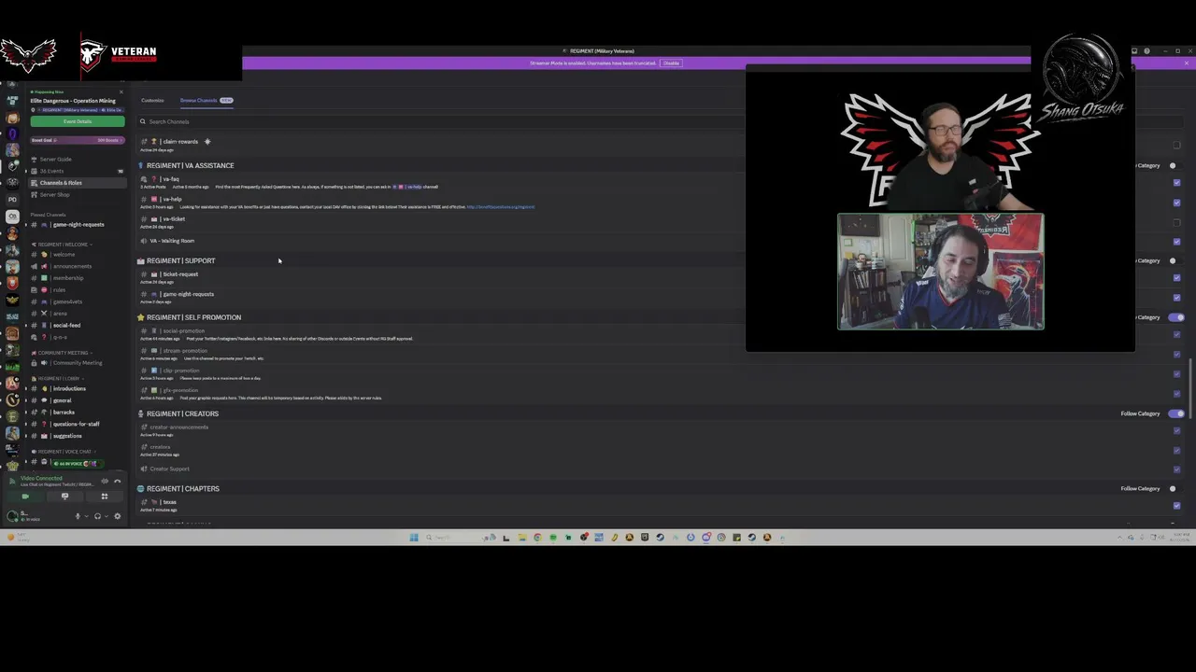Open the 38 Events list

click(x=76, y=171)
